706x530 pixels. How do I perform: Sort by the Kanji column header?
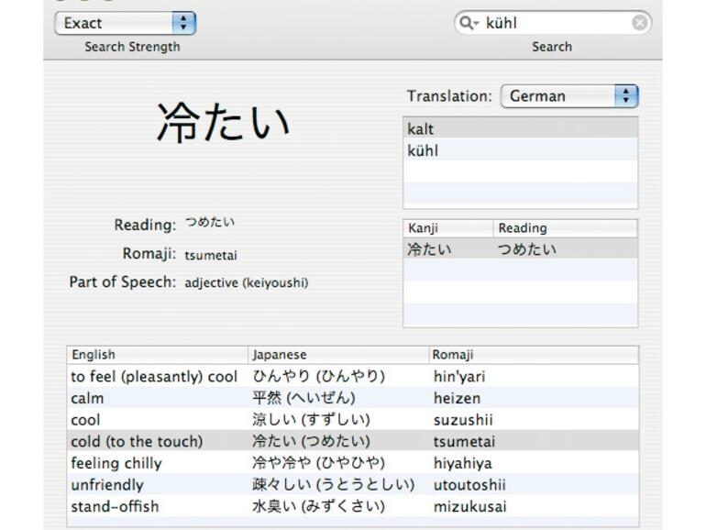(447, 228)
